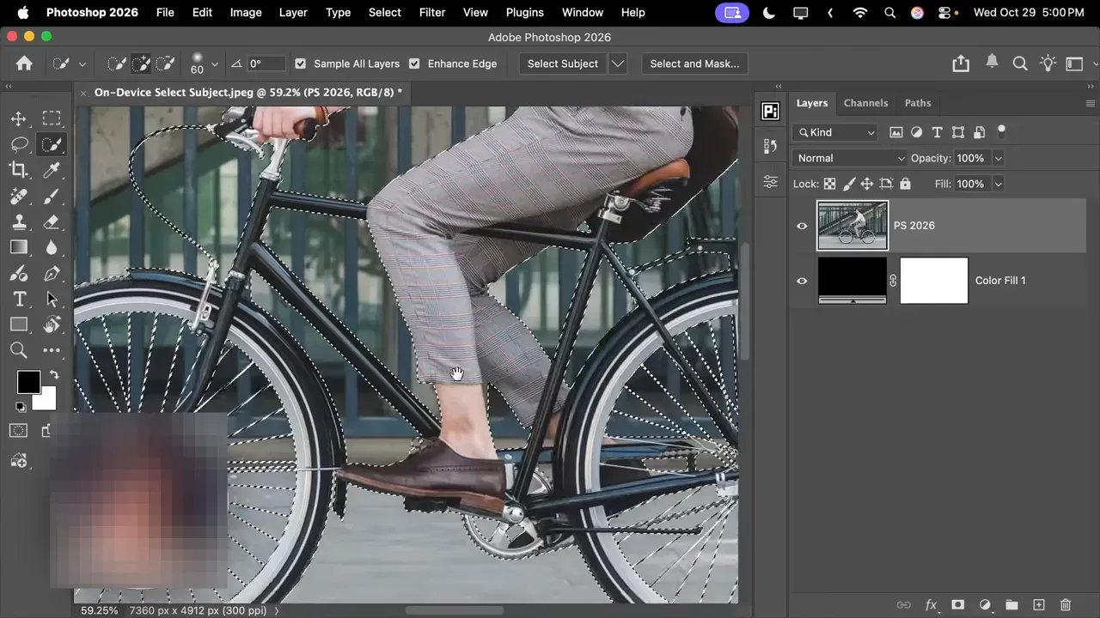Screen dimensions: 1100x618
Task: Select the Horizontal Type tool
Action: [x=20, y=299]
